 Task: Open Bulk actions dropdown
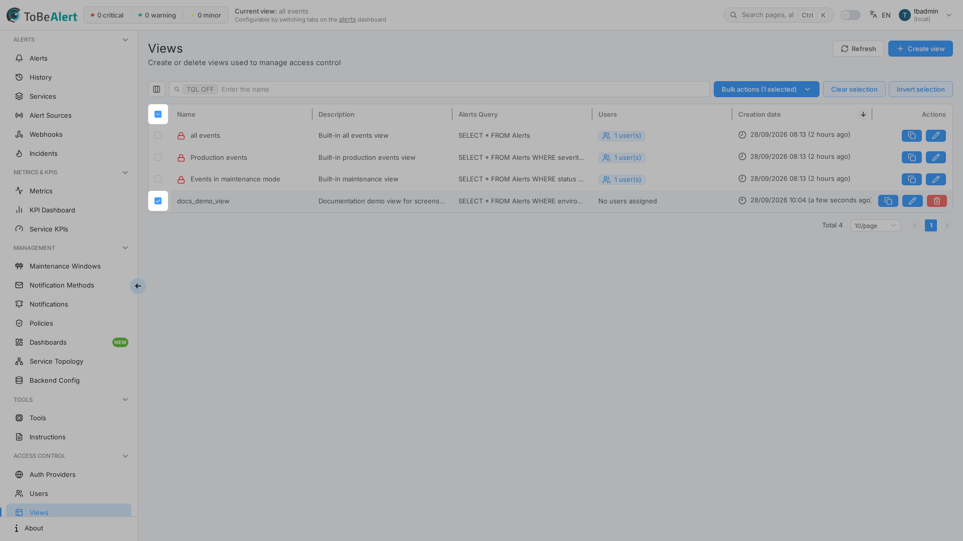click(x=766, y=89)
